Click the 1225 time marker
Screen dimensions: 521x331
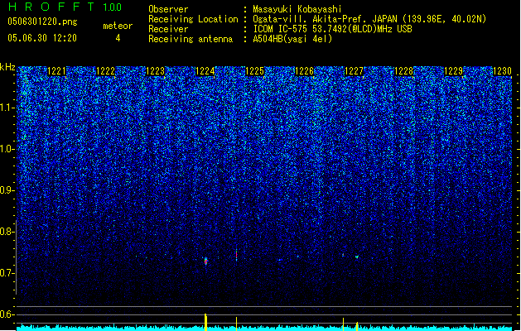[254, 71]
